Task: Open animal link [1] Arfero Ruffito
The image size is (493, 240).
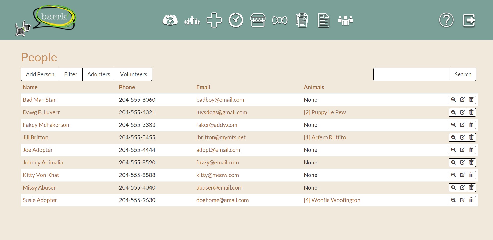Action: pyautogui.click(x=325, y=137)
